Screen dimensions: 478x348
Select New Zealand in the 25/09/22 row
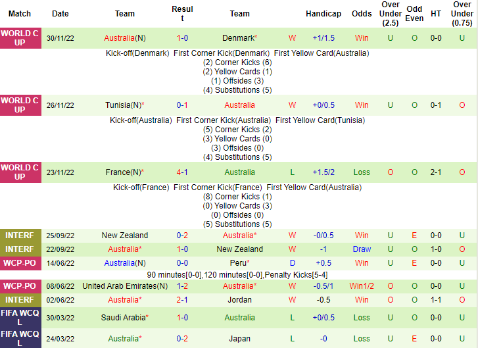124,236
